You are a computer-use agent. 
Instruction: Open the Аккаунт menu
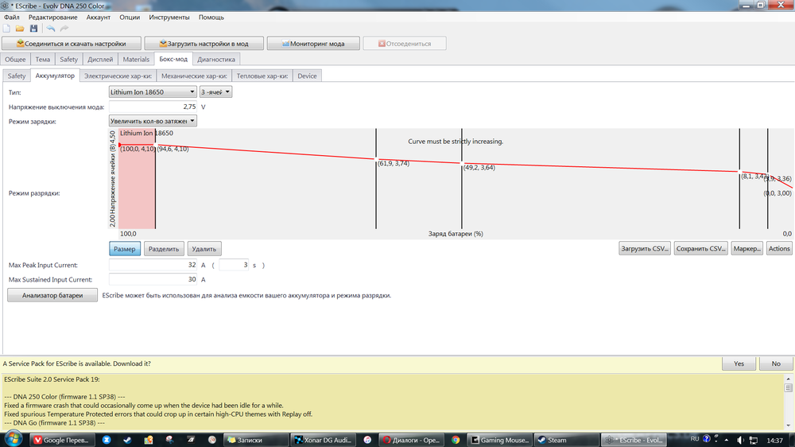pyautogui.click(x=99, y=17)
